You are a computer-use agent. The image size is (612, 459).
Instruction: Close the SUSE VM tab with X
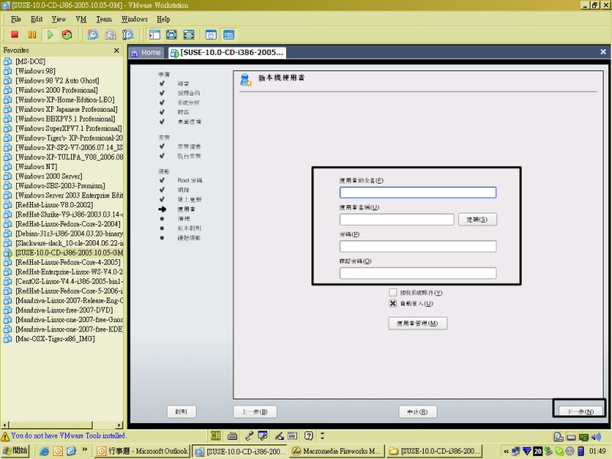603,51
